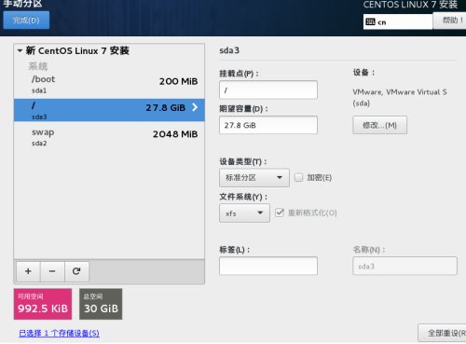Viewport: 466px width, 344px height.
Task: Click the plus icon to add a mount point
Action: pos(28,271)
